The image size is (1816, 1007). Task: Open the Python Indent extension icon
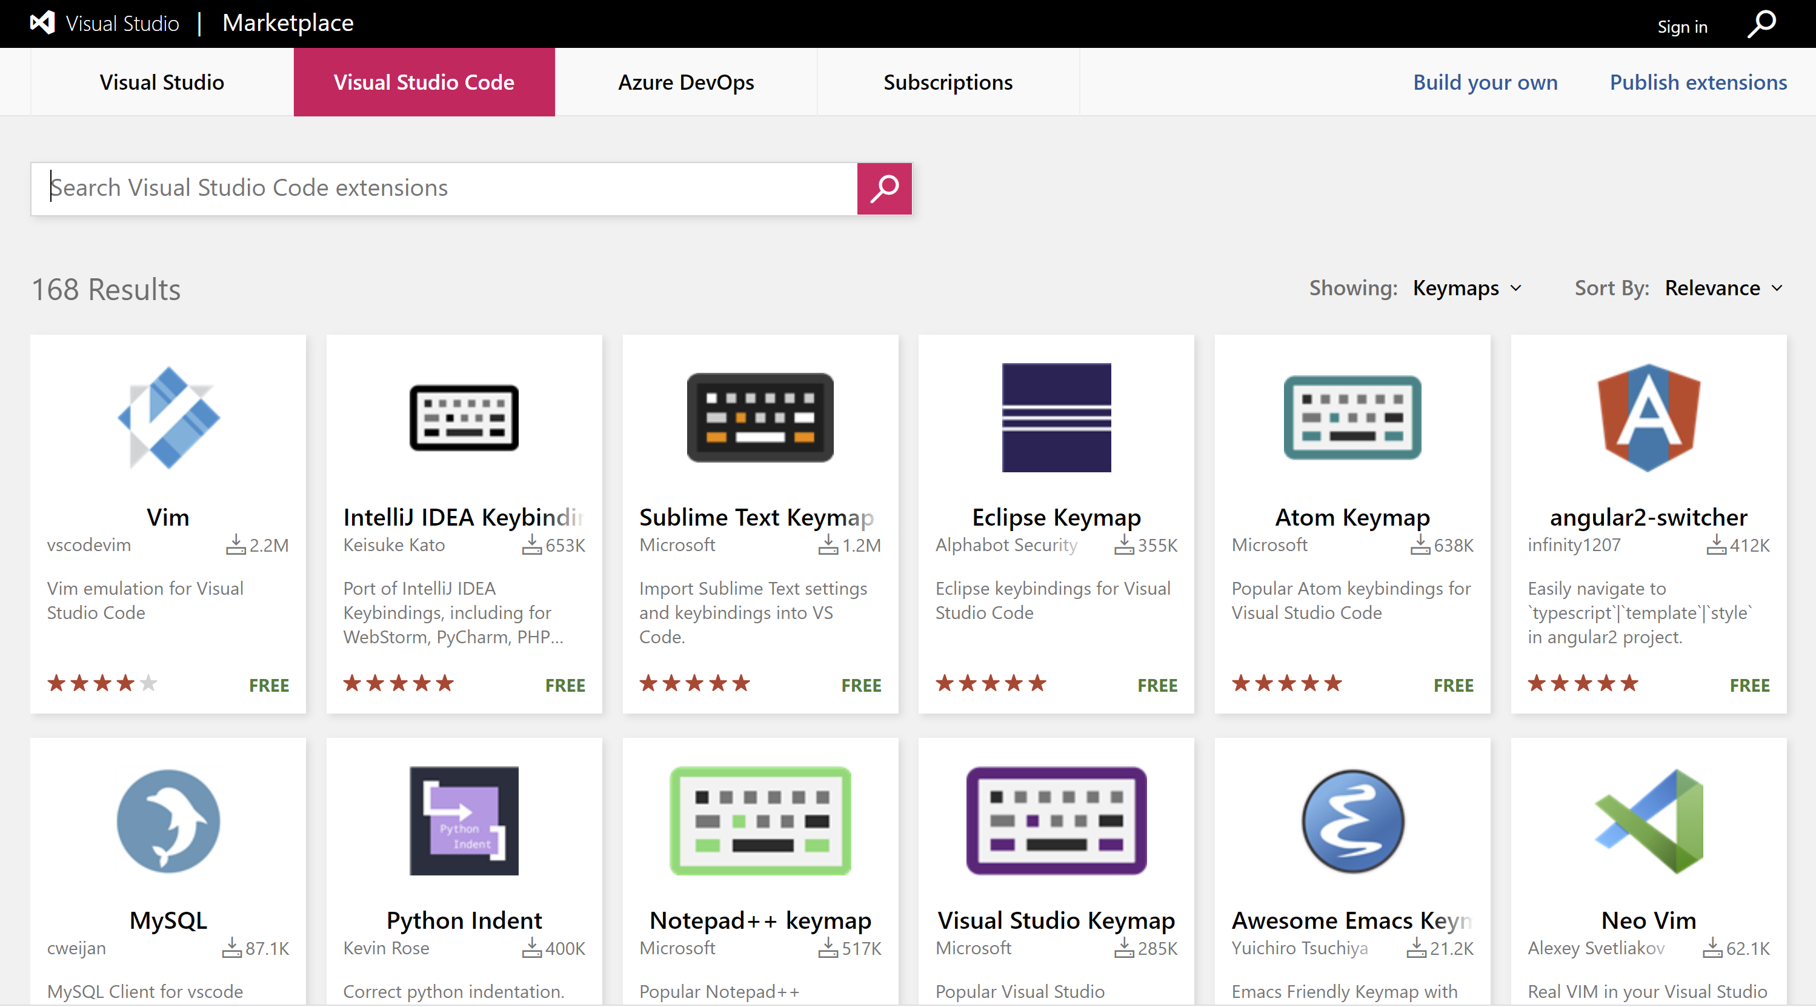pos(464,821)
